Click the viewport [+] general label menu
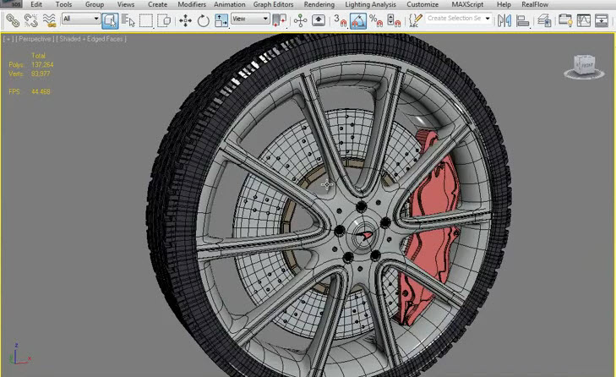Screen dimensions: 616x377 click(x=8, y=39)
